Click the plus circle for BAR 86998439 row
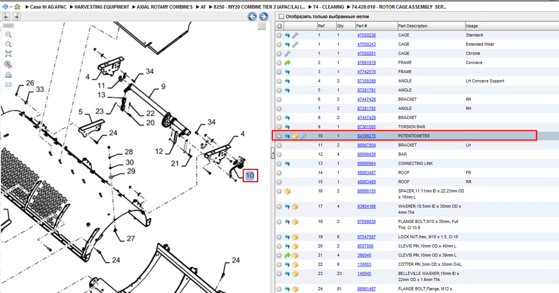Image resolution: width=559 pixels, height=293 pixels. (279, 155)
